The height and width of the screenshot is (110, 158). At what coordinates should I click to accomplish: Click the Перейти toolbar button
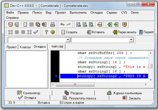pos(146,32)
